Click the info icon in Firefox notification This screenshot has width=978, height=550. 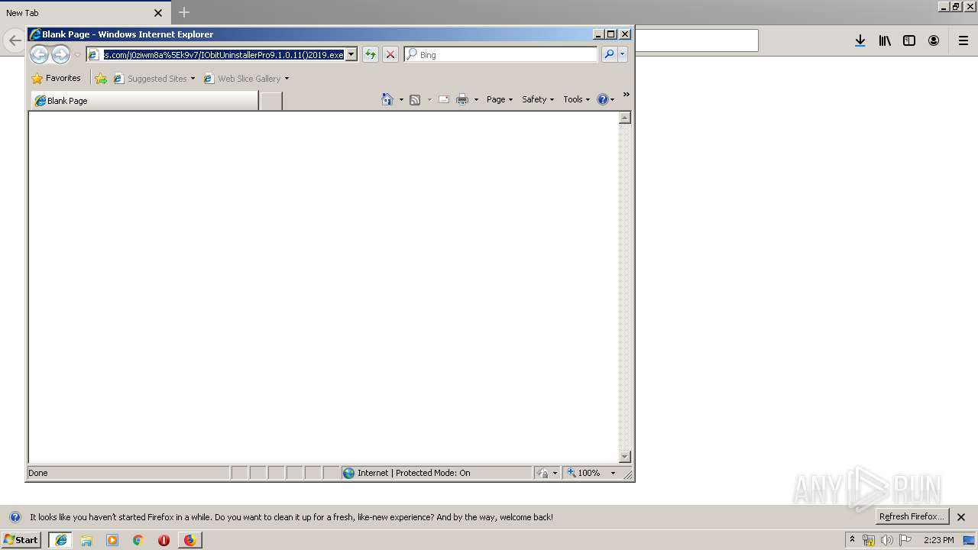(15, 517)
